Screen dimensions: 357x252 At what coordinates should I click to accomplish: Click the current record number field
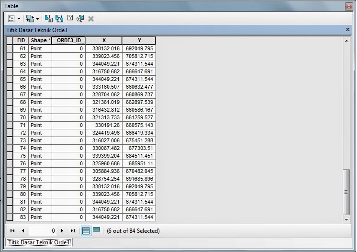pos(42,231)
